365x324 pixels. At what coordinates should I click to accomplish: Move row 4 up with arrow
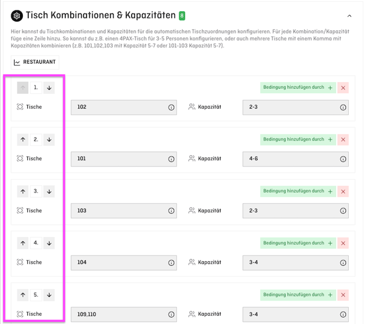click(22, 243)
